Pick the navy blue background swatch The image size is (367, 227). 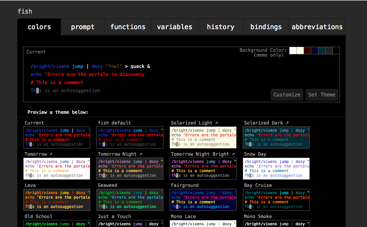click(315, 51)
